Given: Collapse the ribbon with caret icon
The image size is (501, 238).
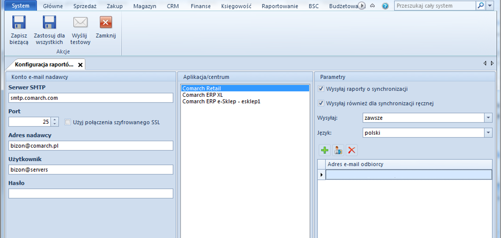Looking at the screenshot, I should pos(372,6).
